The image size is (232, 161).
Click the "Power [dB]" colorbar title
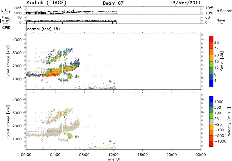pos(221,61)
